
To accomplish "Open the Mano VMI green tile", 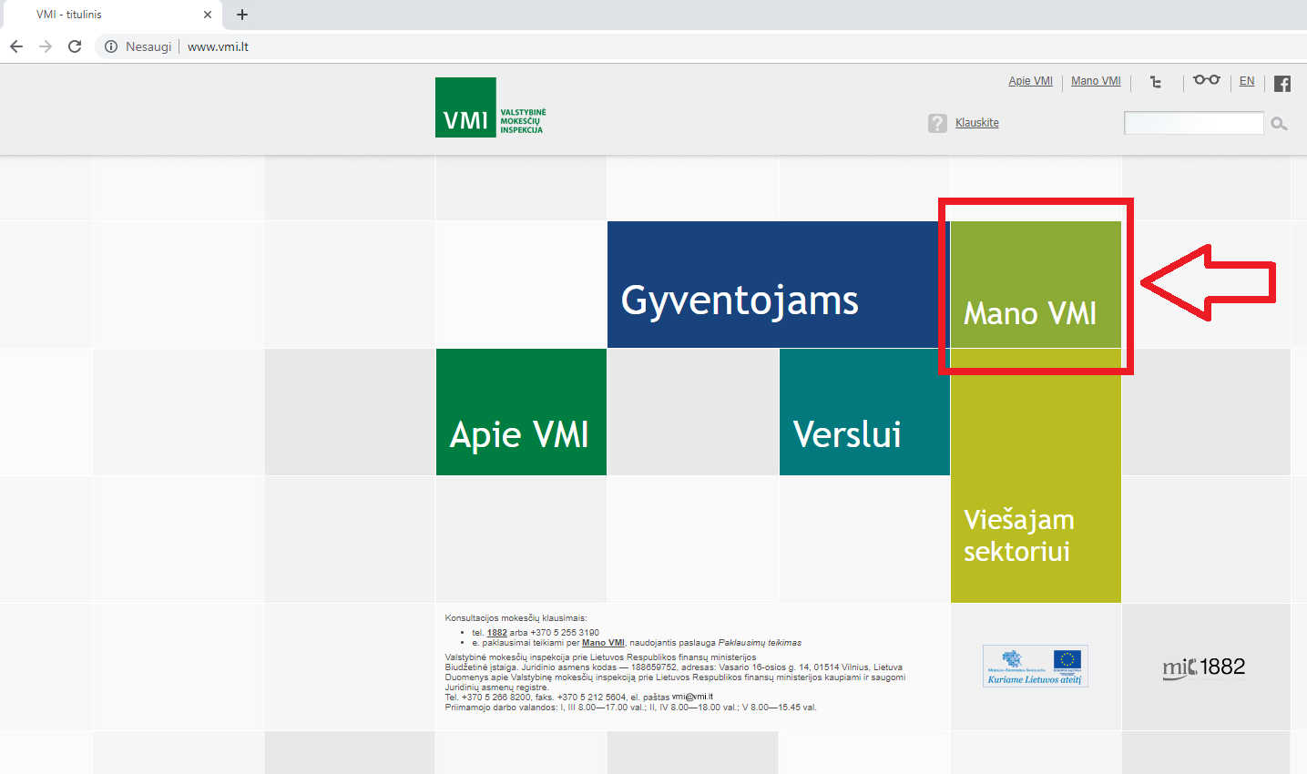I will click(x=1036, y=284).
